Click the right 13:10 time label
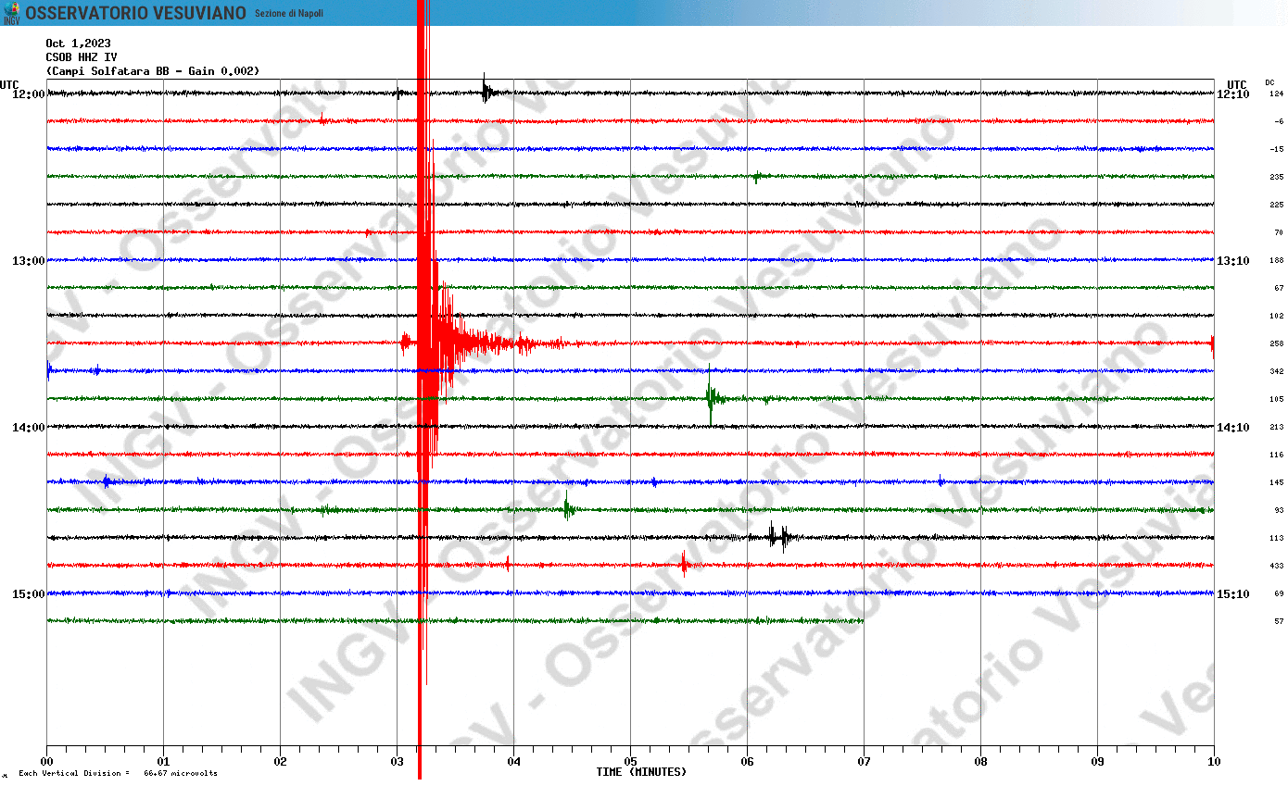 (1233, 261)
